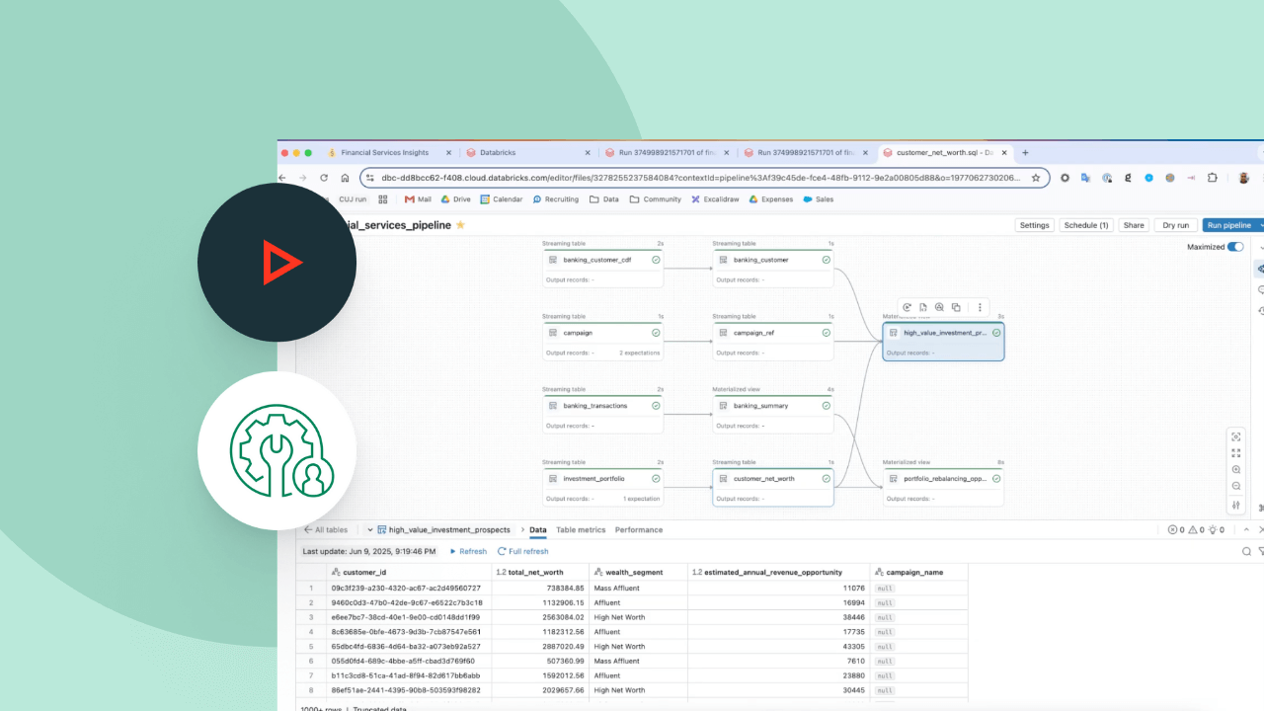Expand the high_value_investment_prospects table dropdown
The height and width of the screenshot is (711, 1264).
pos(370,530)
